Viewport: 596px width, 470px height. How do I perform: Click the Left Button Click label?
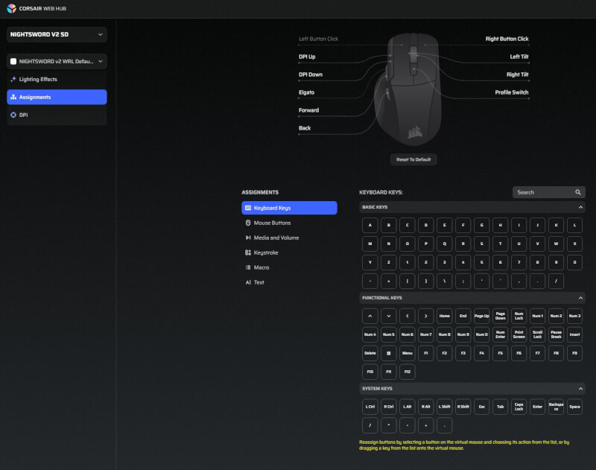(x=318, y=39)
